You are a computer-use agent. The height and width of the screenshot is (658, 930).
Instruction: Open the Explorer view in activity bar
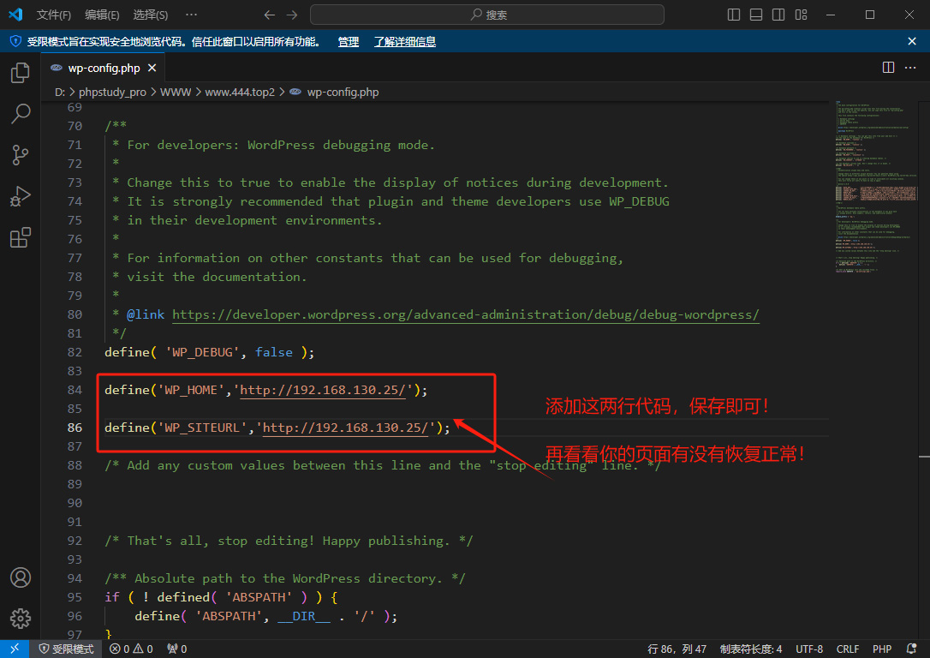20,73
